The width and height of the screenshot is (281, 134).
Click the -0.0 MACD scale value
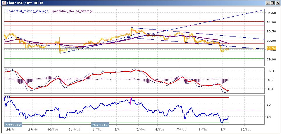click(270, 80)
